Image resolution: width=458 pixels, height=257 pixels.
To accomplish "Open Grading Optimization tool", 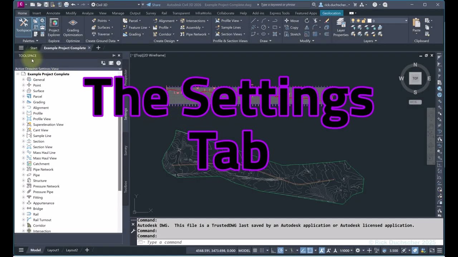I will [x=73, y=27].
